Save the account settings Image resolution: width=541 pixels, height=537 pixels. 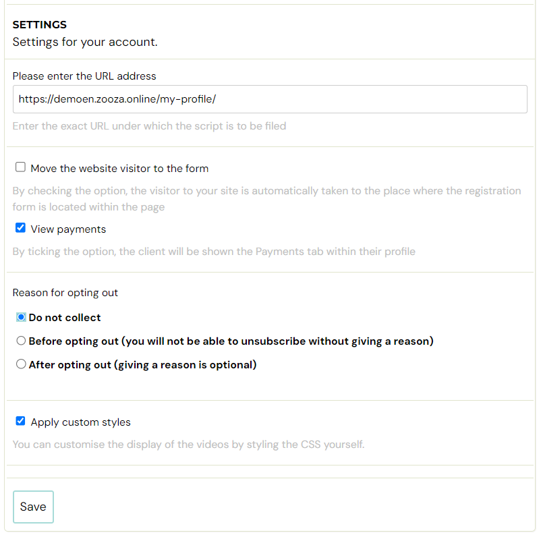[x=33, y=507]
